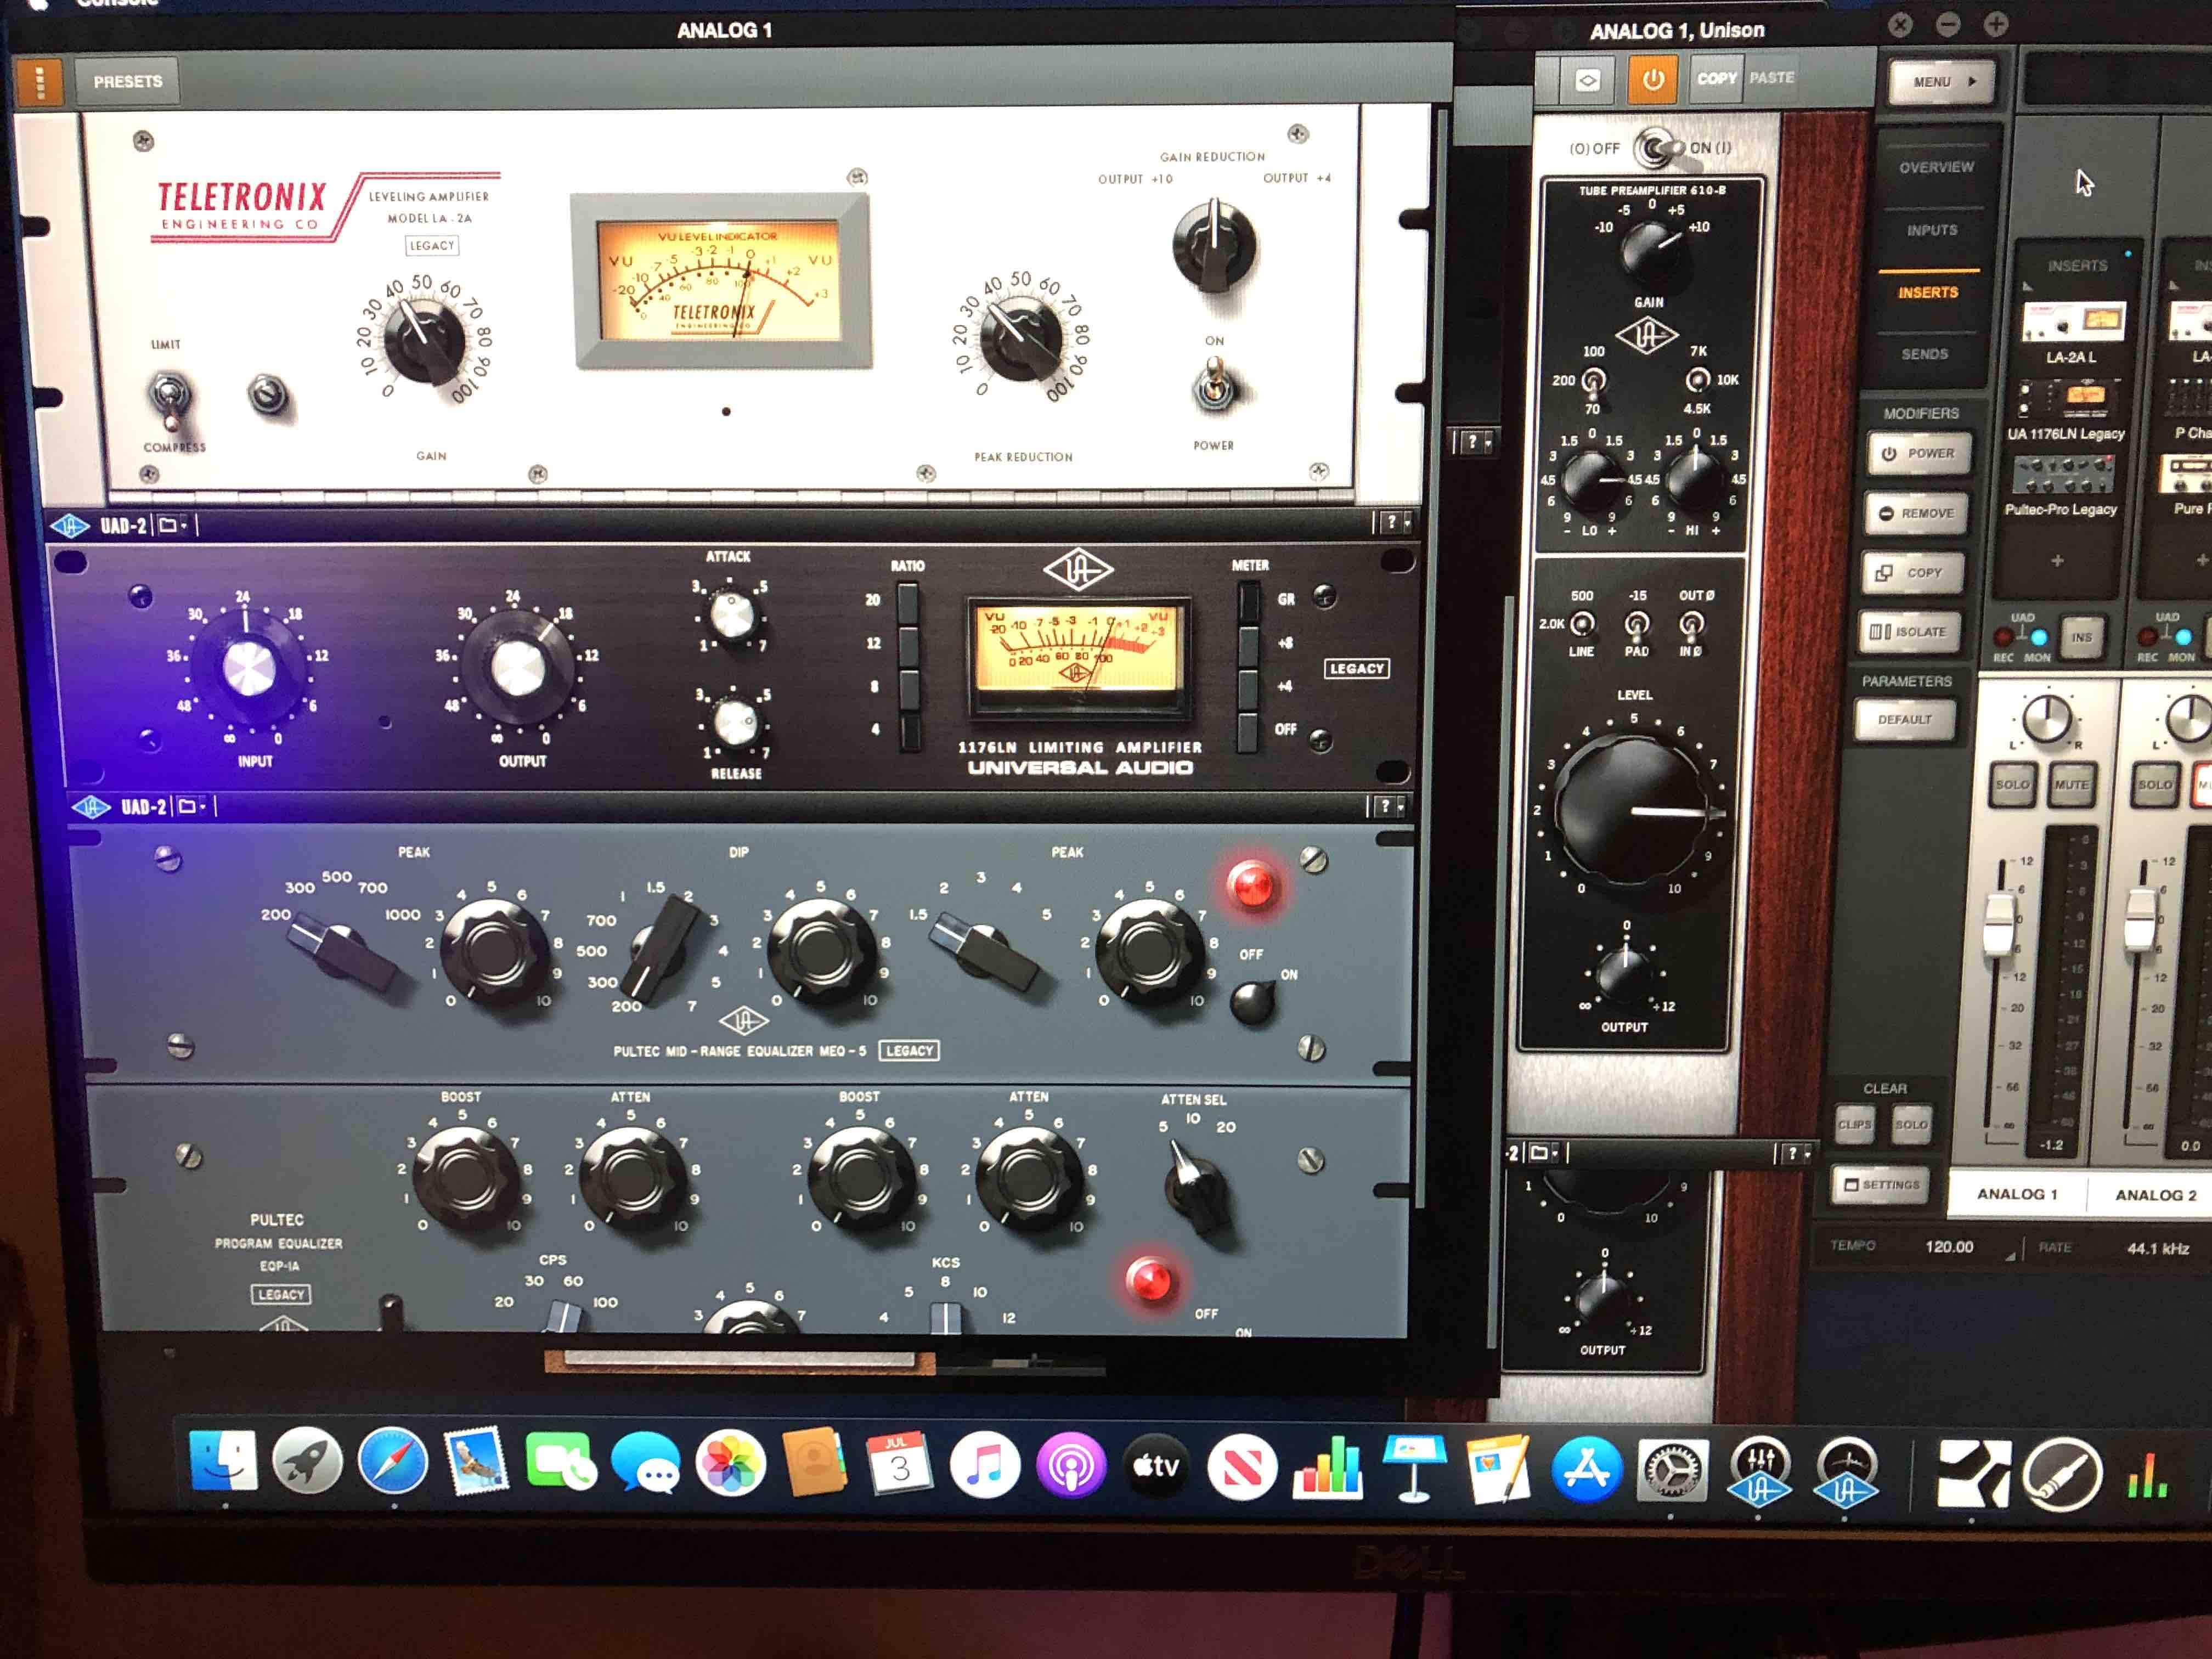Toggle the 610-B LINE input switch
The height and width of the screenshot is (1659, 2212).
pyautogui.click(x=1581, y=624)
